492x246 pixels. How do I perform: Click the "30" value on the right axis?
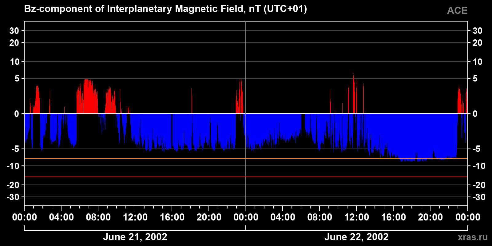pyautogui.click(x=477, y=30)
